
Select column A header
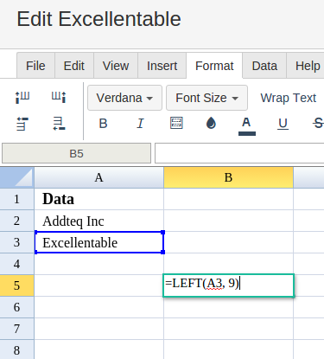tap(98, 177)
